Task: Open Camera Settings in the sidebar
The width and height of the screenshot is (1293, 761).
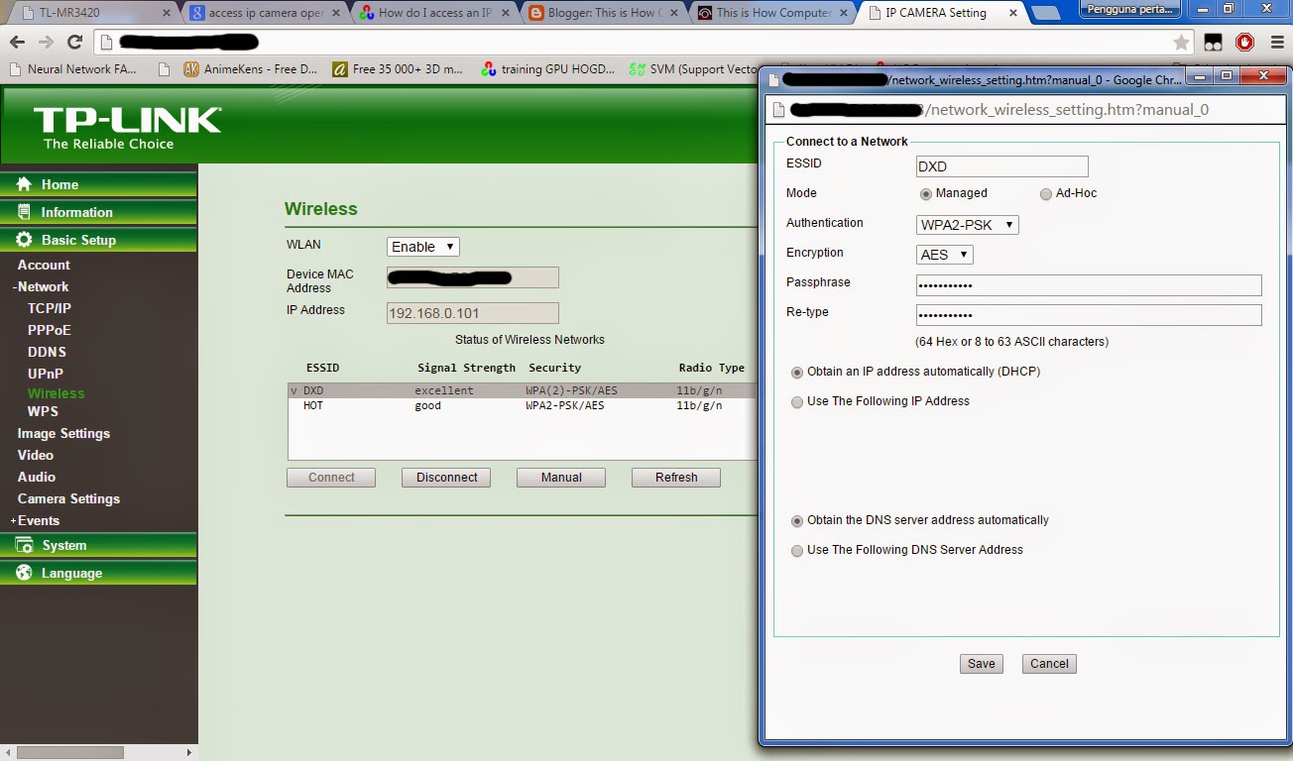Action: click(x=68, y=498)
